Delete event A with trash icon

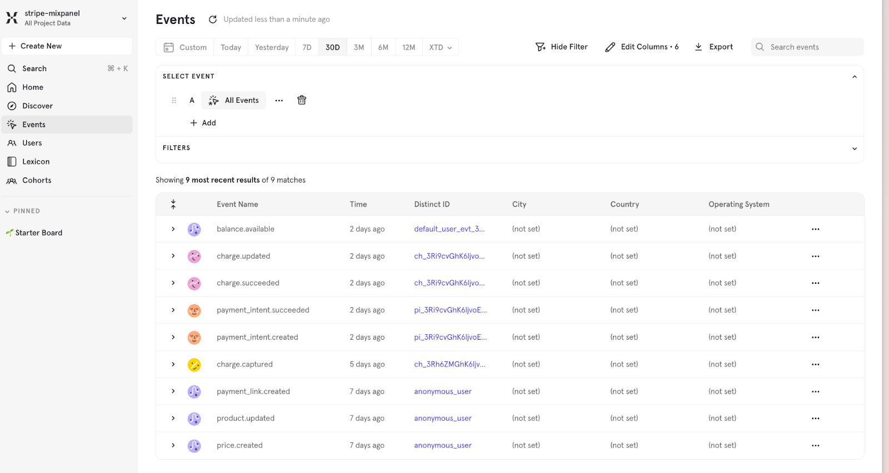point(302,100)
